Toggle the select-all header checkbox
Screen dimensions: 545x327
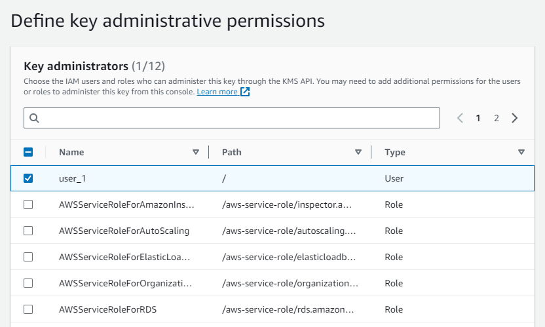(x=28, y=152)
